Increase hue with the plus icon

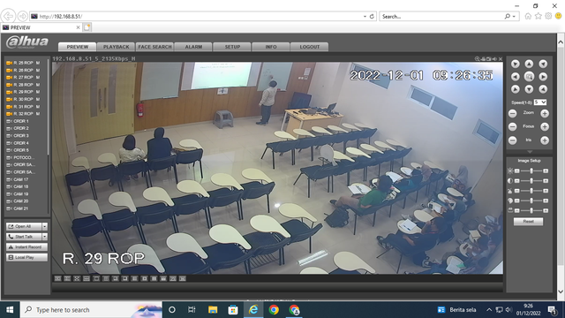point(546,201)
